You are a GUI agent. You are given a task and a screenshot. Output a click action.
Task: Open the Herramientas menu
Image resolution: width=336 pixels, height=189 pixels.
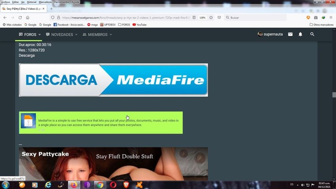[62, 2]
